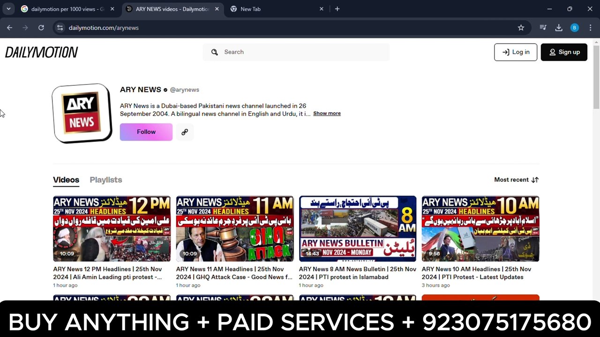The image size is (600, 337).
Task: Expand description with Show more
Action: (x=327, y=113)
